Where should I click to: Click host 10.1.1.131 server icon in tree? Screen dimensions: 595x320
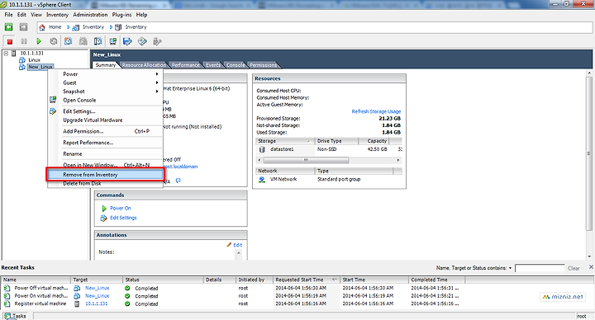14,53
